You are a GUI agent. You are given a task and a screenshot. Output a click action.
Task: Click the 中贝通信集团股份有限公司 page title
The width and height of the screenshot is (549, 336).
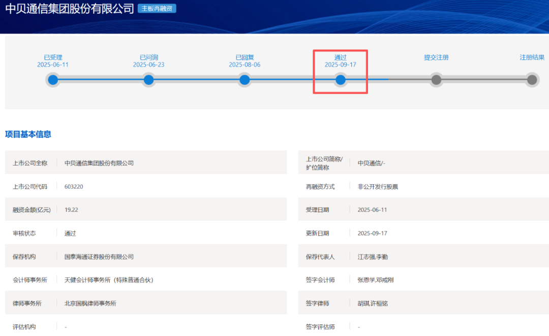pyautogui.click(x=70, y=9)
